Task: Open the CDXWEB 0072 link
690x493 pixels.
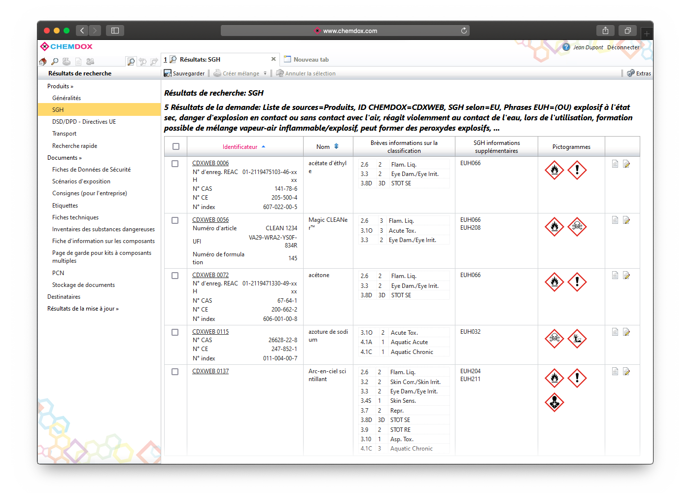Action: [x=210, y=275]
